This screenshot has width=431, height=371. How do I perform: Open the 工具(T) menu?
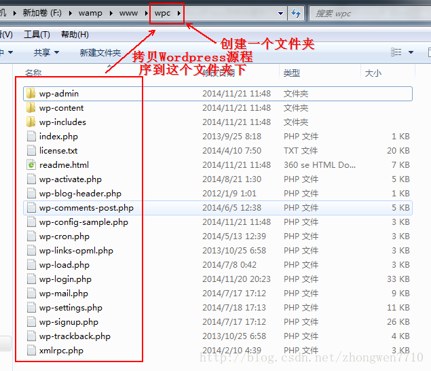pos(37,35)
